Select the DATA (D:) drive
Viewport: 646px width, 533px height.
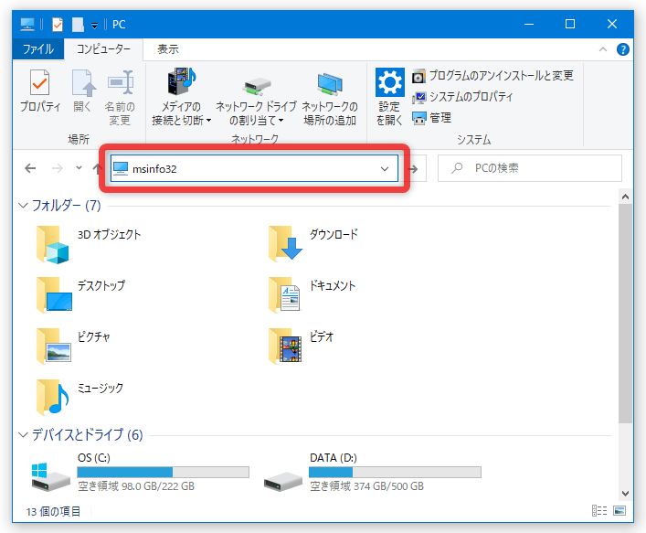tap(372, 473)
